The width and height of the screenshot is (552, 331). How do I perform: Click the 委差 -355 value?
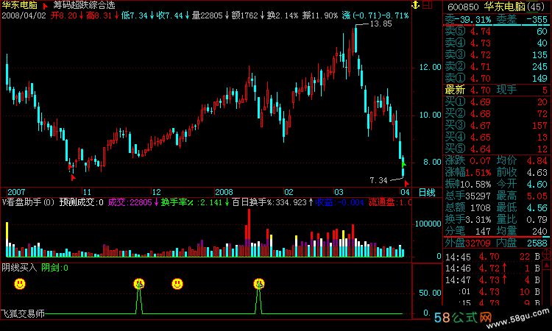522,20
